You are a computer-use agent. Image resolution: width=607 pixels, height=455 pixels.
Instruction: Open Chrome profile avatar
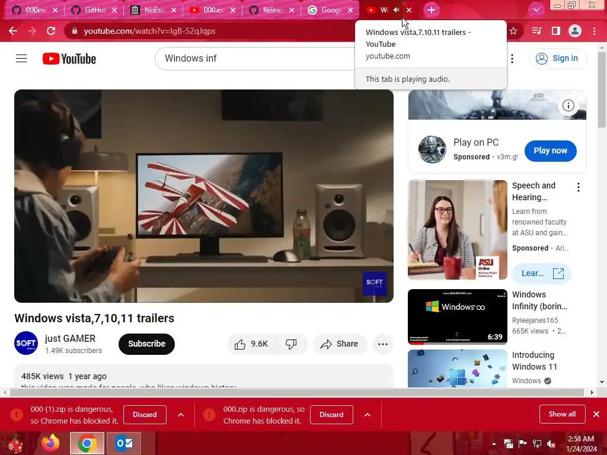pos(575,31)
